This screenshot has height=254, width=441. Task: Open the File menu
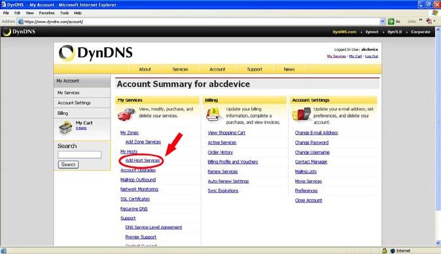tap(6, 13)
